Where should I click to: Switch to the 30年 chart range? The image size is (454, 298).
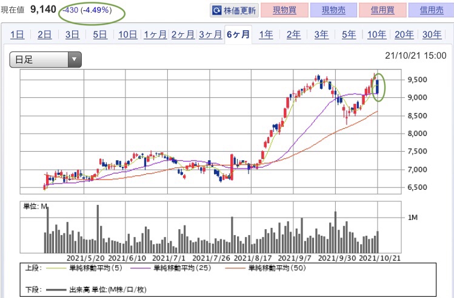pos(432,34)
